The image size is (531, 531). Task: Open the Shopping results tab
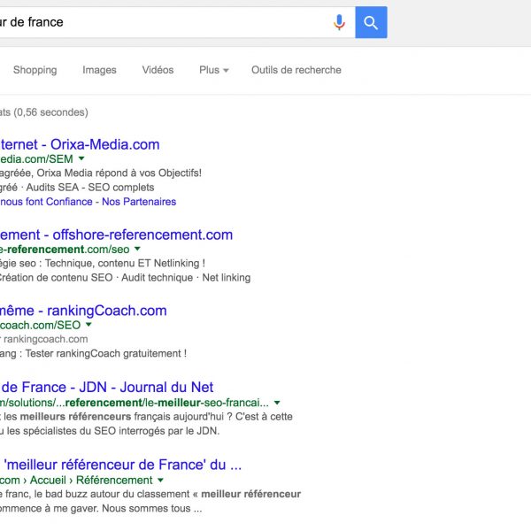pyautogui.click(x=35, y=70)
